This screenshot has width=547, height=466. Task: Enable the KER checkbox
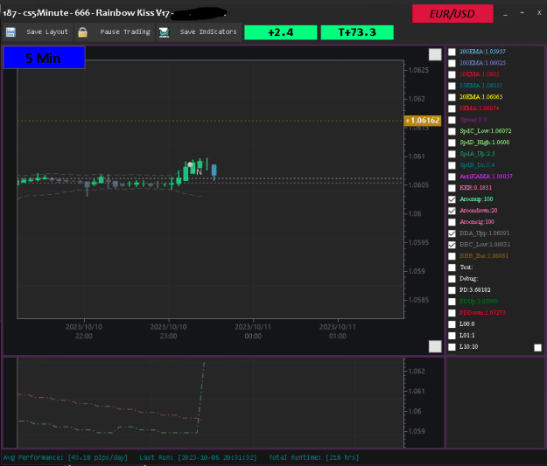(452, 188)
